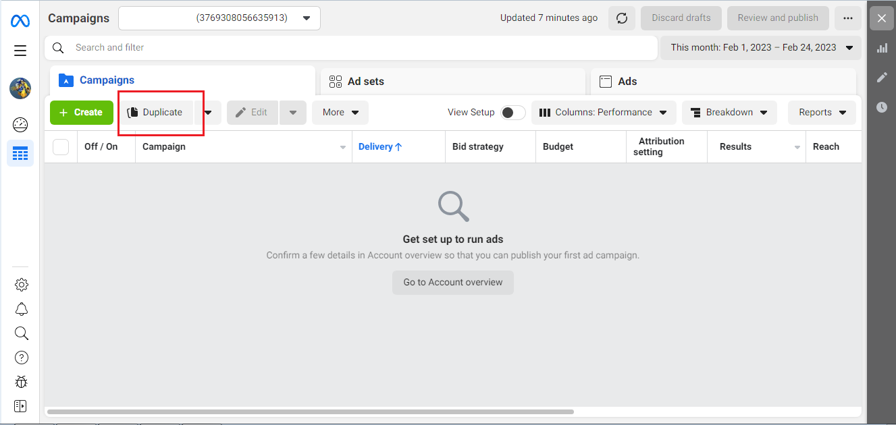
Task: Open the history clock icon in right panel
Action: (882, 107)
